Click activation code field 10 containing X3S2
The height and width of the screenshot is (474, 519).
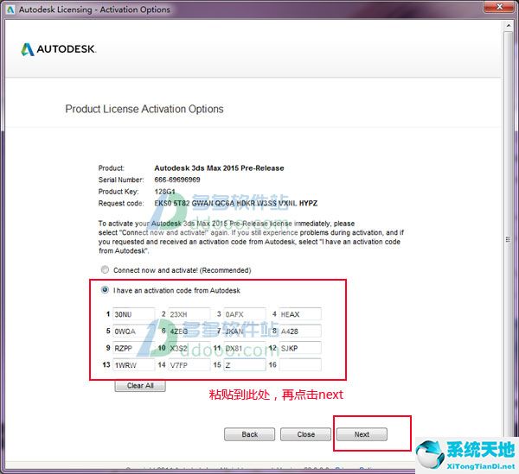[x=189, y=348]
